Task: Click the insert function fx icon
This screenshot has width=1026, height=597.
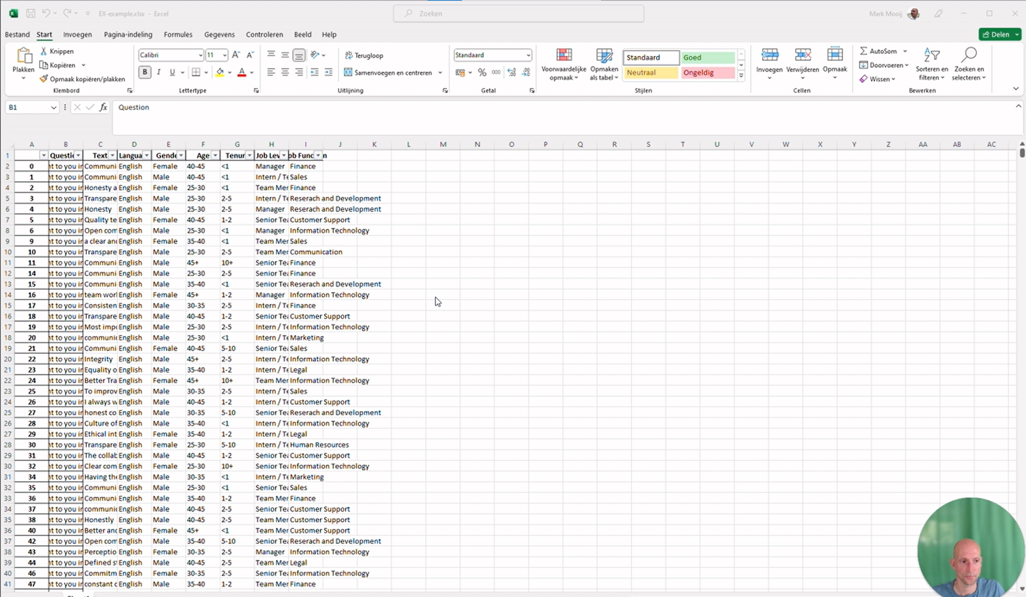Action: 103,107
